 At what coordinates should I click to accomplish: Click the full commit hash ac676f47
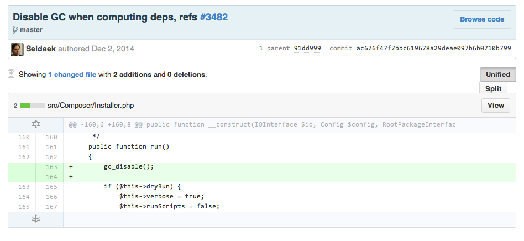click(433, 49)
